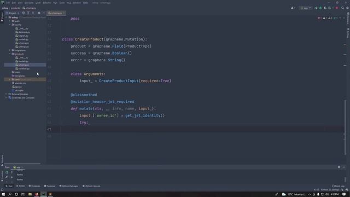Select database.py in config folder

22,32
